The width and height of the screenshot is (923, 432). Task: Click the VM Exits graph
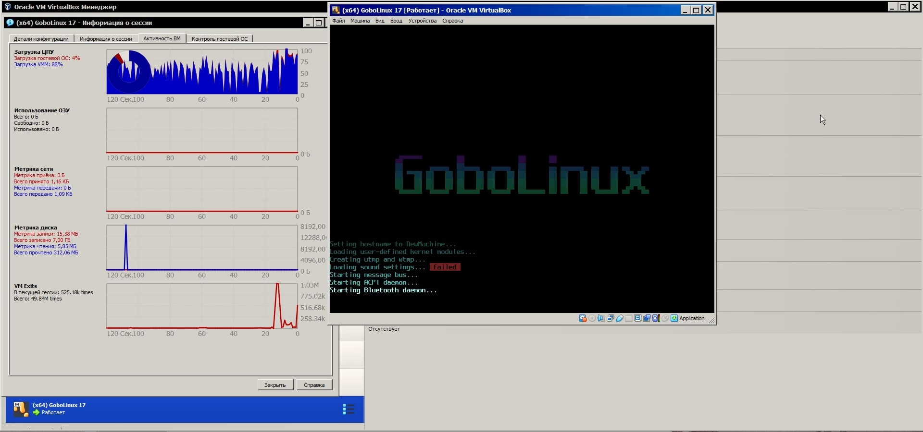tap(202, 306)
